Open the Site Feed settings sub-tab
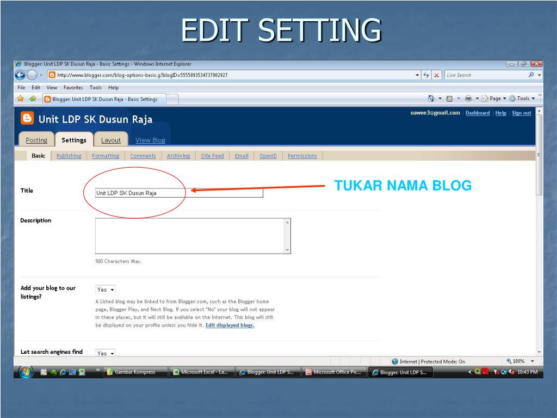The width and height of the screenshot is (557, 418). tap(213, 156)
